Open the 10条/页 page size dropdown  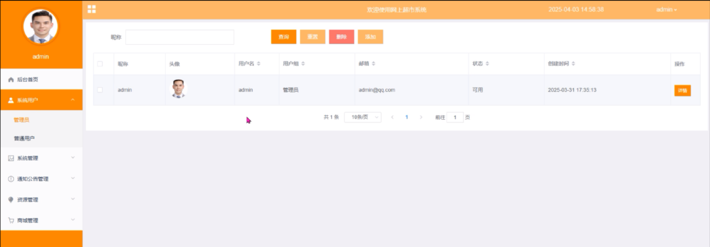[362, 117]
